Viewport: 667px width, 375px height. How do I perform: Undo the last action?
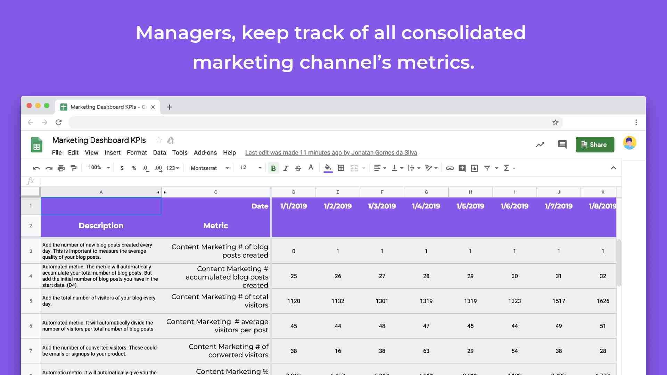36,168
